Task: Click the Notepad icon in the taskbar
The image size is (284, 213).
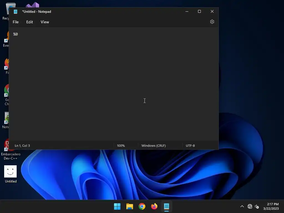Action: [x=166, y=206]
